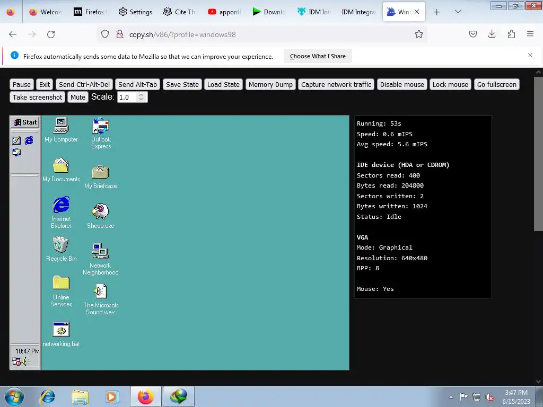Screen dimensions: 543x407
Task: Switch to the Settings tab
Action: [135, 12]
